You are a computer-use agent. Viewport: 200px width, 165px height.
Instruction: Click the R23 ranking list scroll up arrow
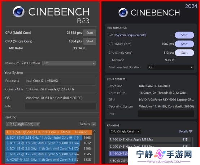coord(94,131)
